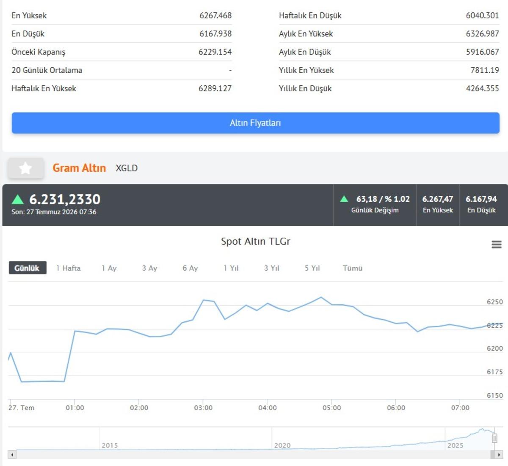Open the chart hamburger context menu

point(497,244)
